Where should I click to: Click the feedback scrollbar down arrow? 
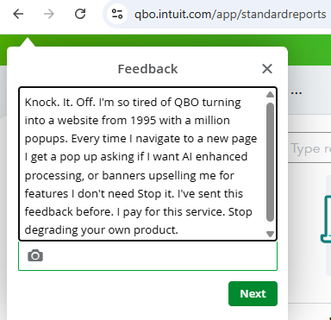tap(270, 234)
